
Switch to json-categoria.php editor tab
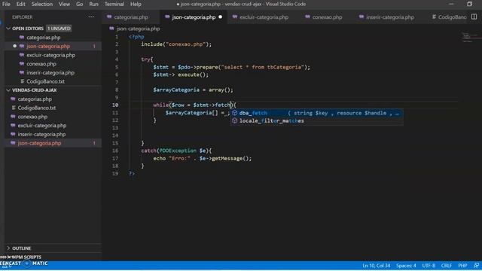click(194, 17)
